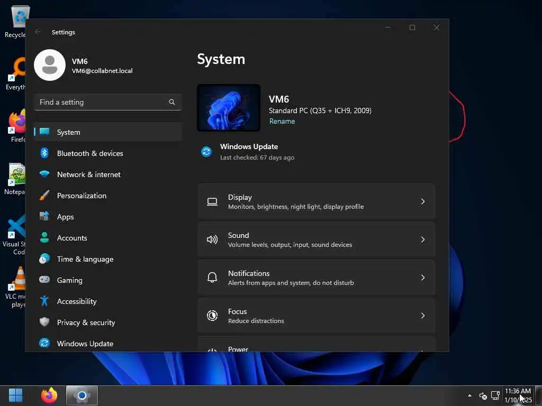
Task: Select the Gaming category
Action: [x=108, y=280]
